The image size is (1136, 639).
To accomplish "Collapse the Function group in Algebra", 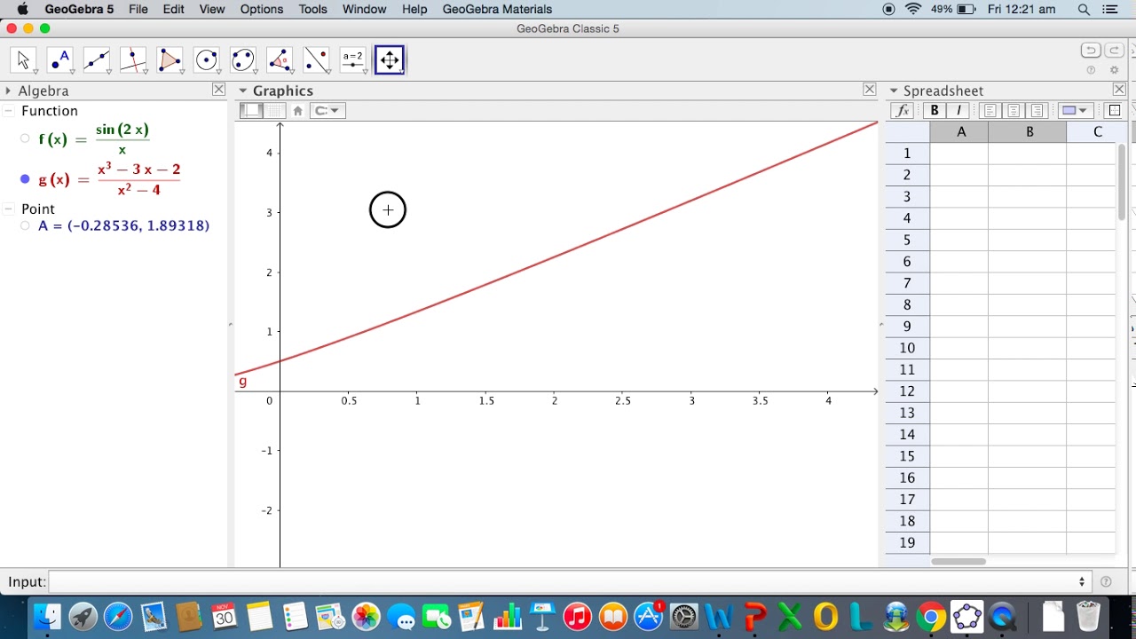I will click(x=8, y=111).
